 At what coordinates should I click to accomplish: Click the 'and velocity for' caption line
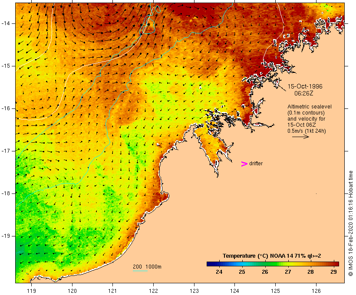point(306,119)
